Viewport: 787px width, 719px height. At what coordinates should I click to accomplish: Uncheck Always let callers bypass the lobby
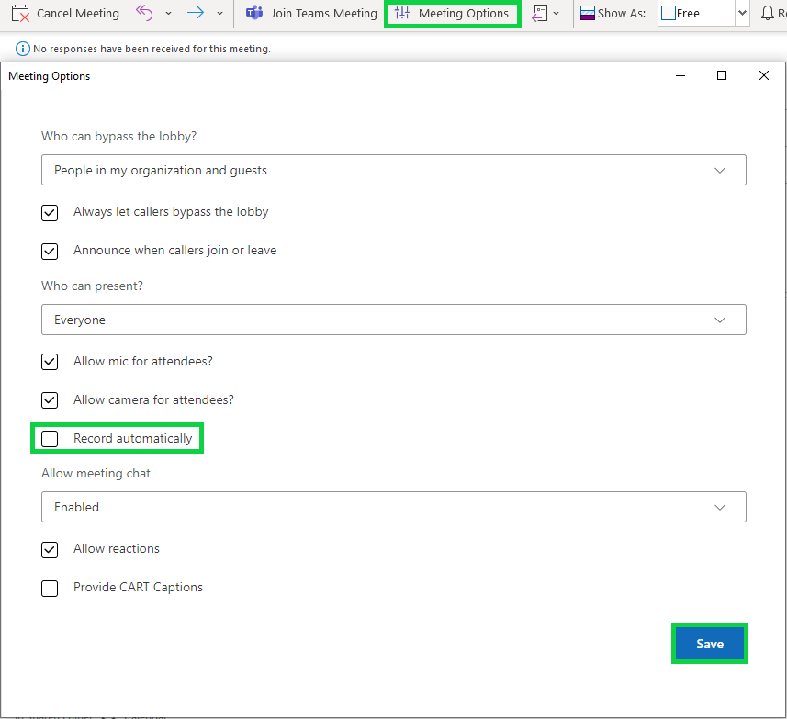pyautogui.click(x=50, y=213)
